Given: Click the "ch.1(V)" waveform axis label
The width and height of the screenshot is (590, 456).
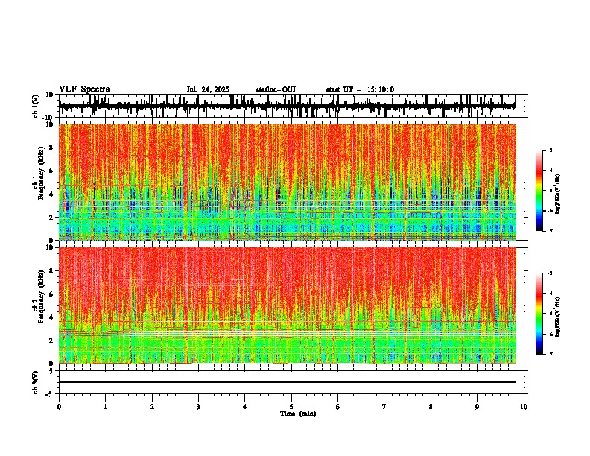Looking at the screenshot, I should (37, 106).
